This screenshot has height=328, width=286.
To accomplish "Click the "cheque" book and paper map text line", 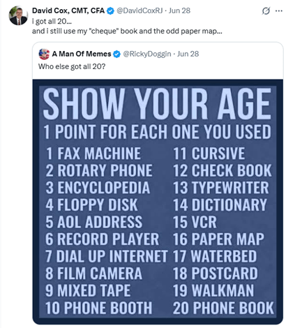I will (127, 31).
